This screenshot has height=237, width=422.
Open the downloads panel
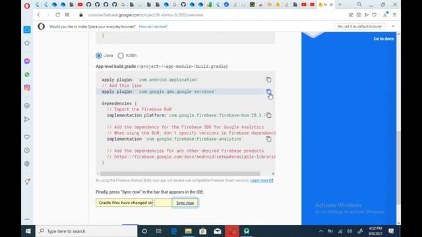click(385, 15)
